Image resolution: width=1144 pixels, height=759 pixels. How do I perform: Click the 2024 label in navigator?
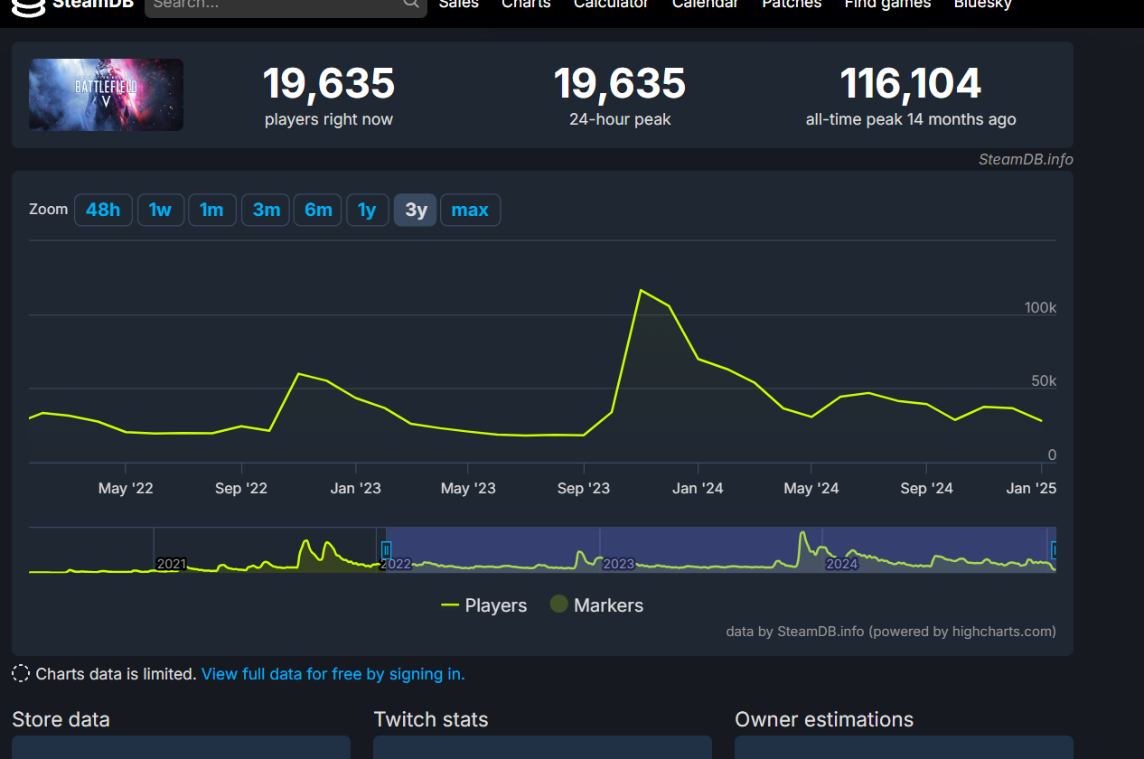pos(841,564)
